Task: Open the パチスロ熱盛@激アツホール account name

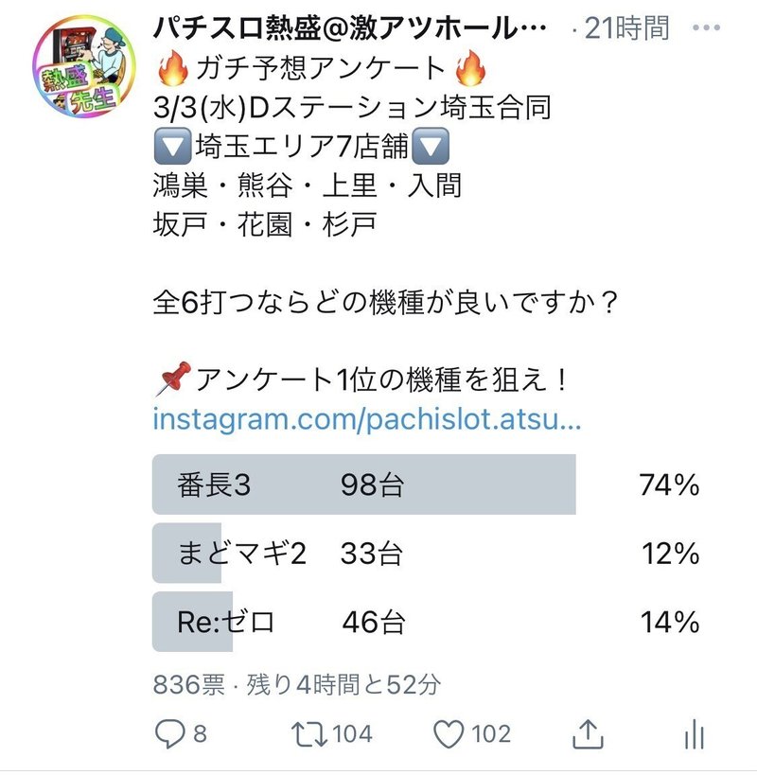Action: (x=350, y=28)
